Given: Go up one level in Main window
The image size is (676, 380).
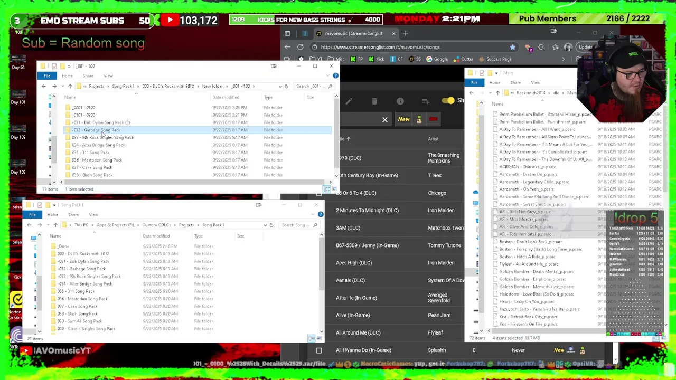Looking at the screenshot, I should [x=497, y=93].
